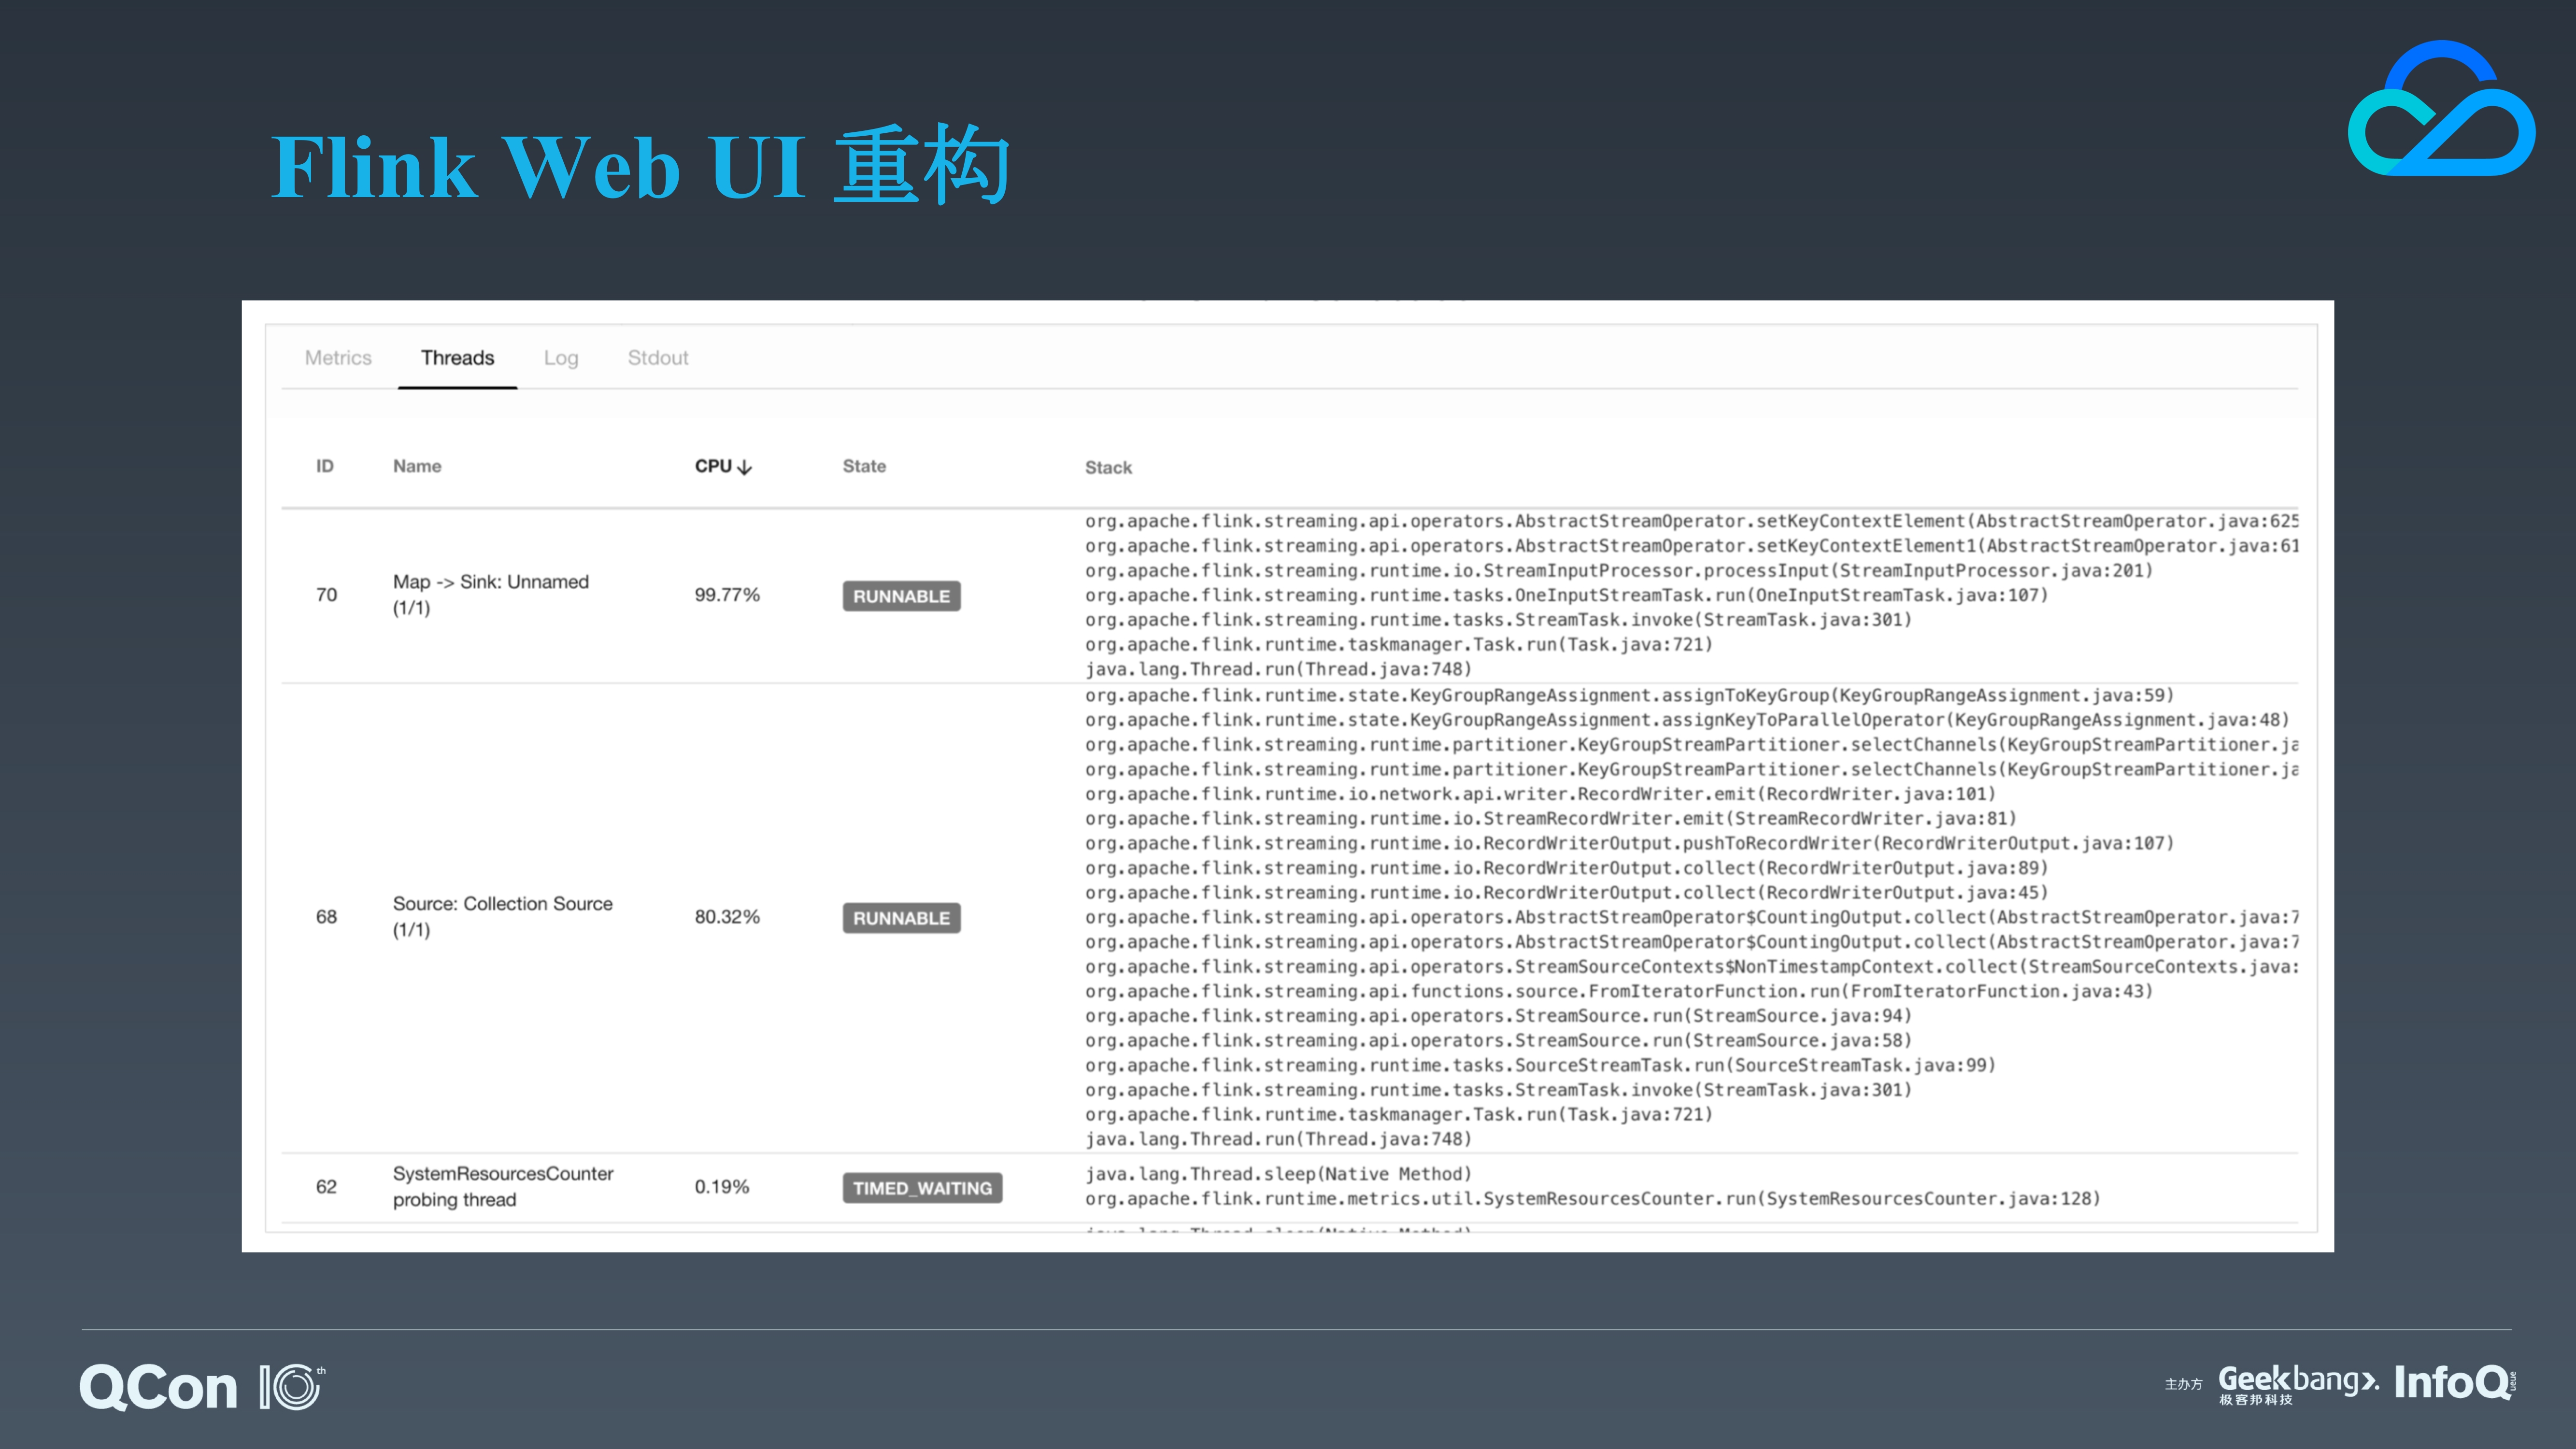Click thread name 'Map -> Sink: Unnamed (1/1)'
The height and width of the screenshot is (1449, 2576).
[x=491, y=595]
